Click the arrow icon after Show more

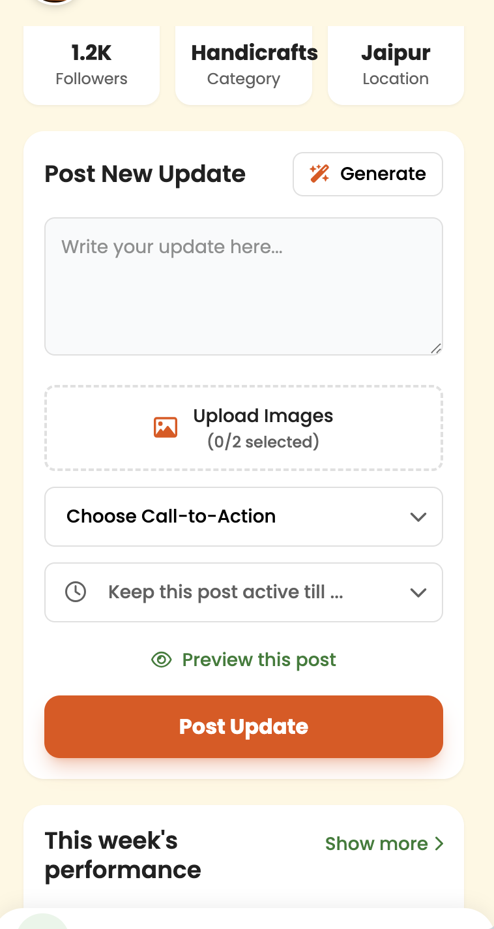(x=439, y=844)
